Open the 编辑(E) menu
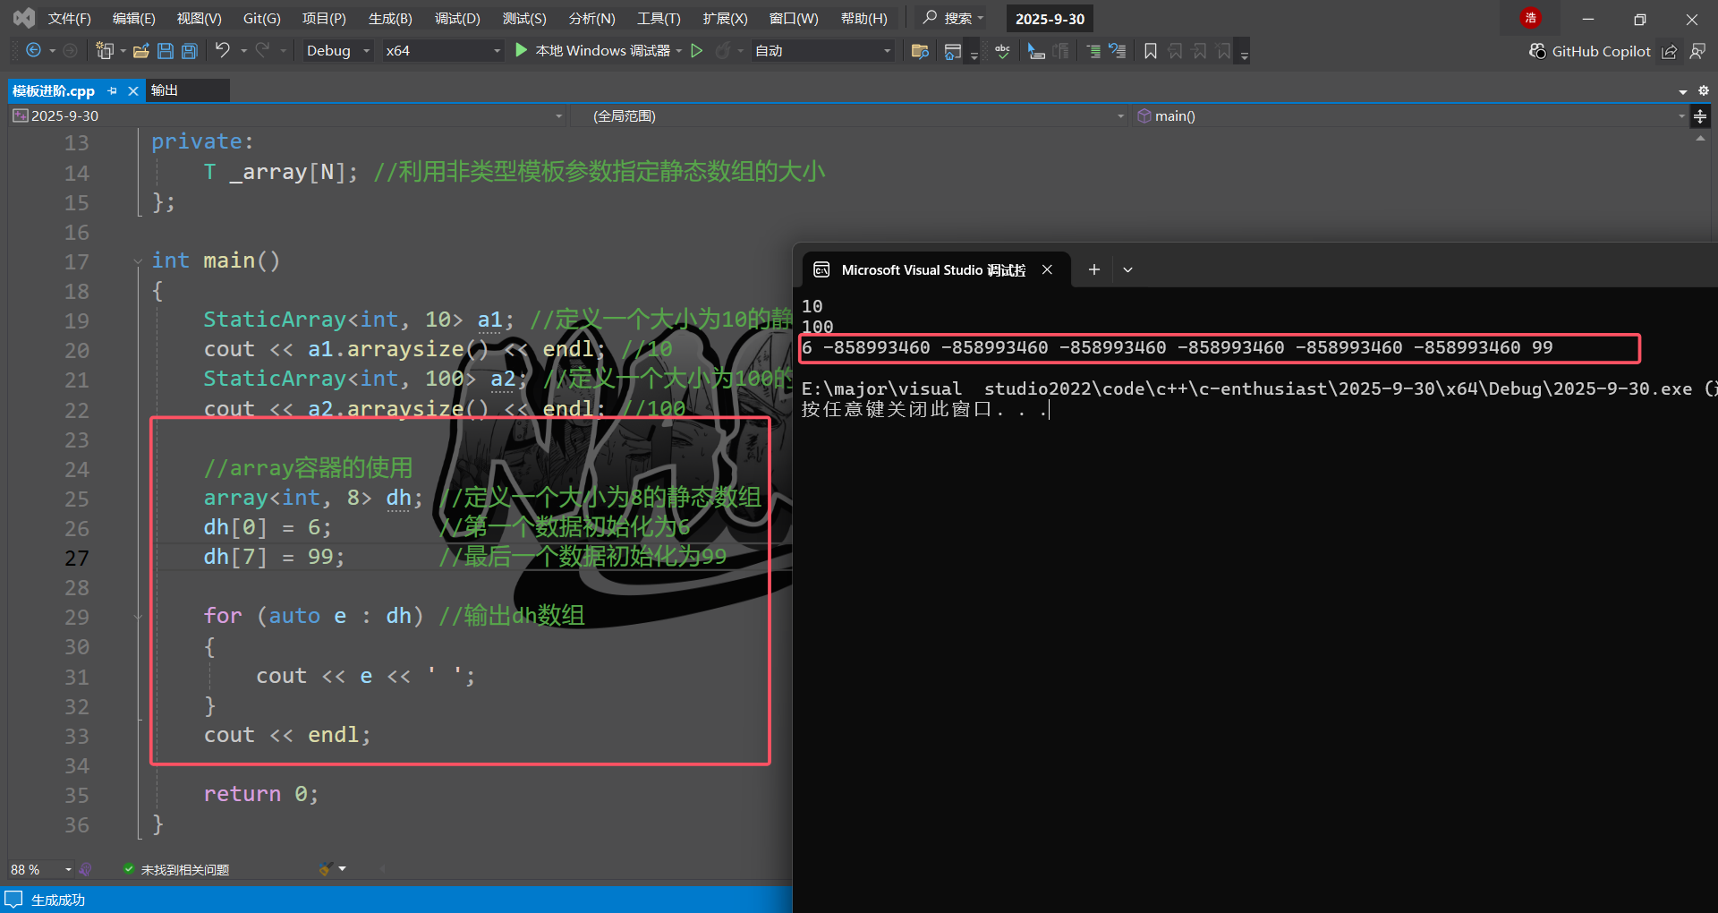 pos(133,18)
